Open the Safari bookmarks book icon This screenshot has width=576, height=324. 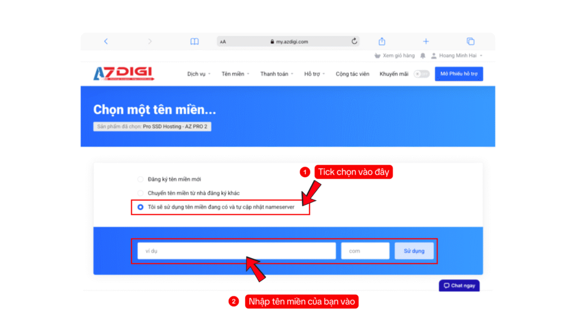(x=194, y=42)
